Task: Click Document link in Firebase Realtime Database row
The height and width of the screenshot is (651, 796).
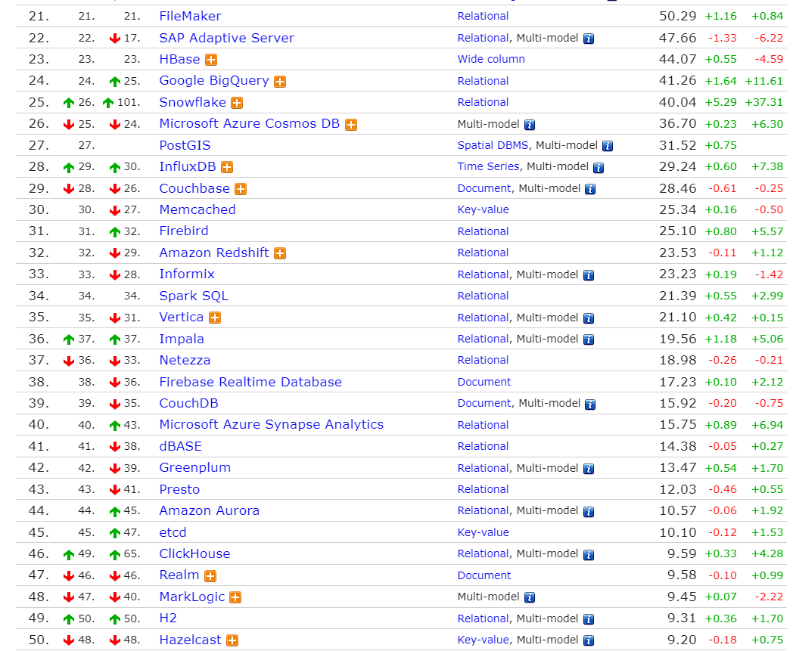Action: (484, 382)
